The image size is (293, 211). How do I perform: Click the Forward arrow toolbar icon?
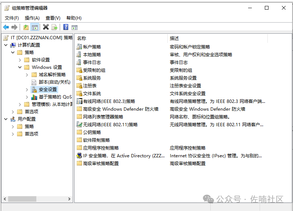[14, 27]
